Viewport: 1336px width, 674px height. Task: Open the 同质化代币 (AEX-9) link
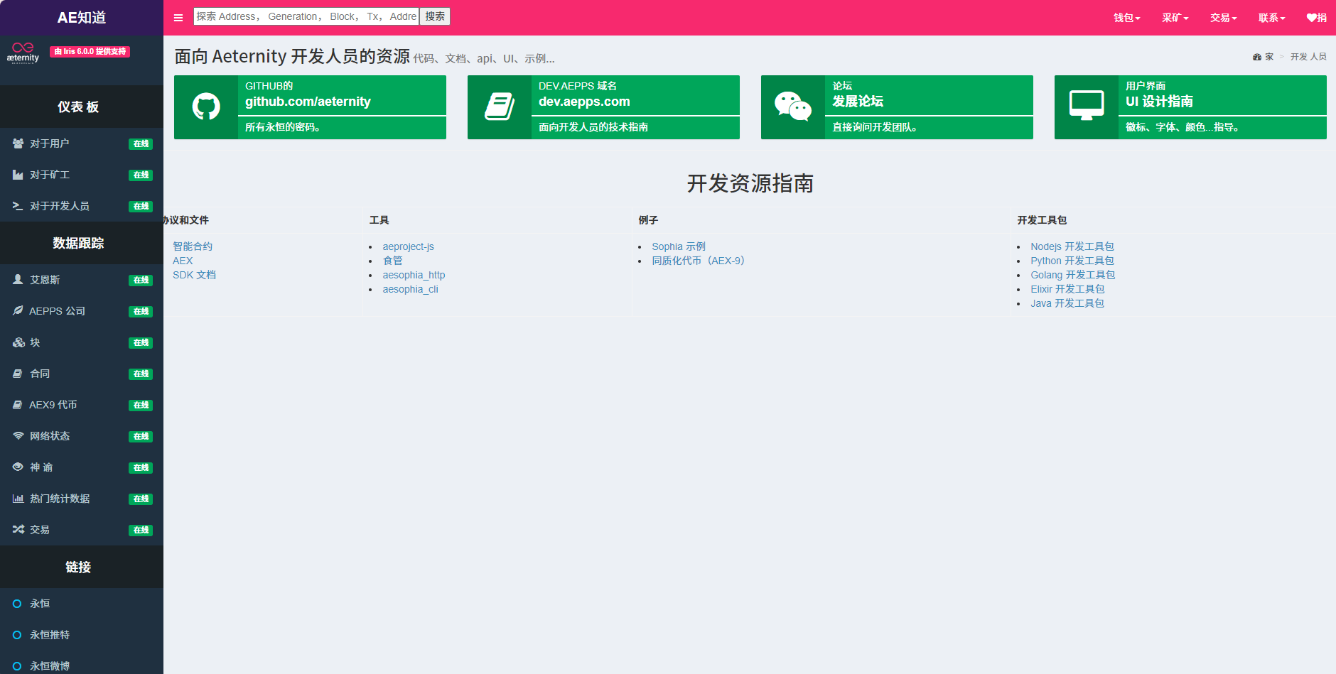coord(699,261)
